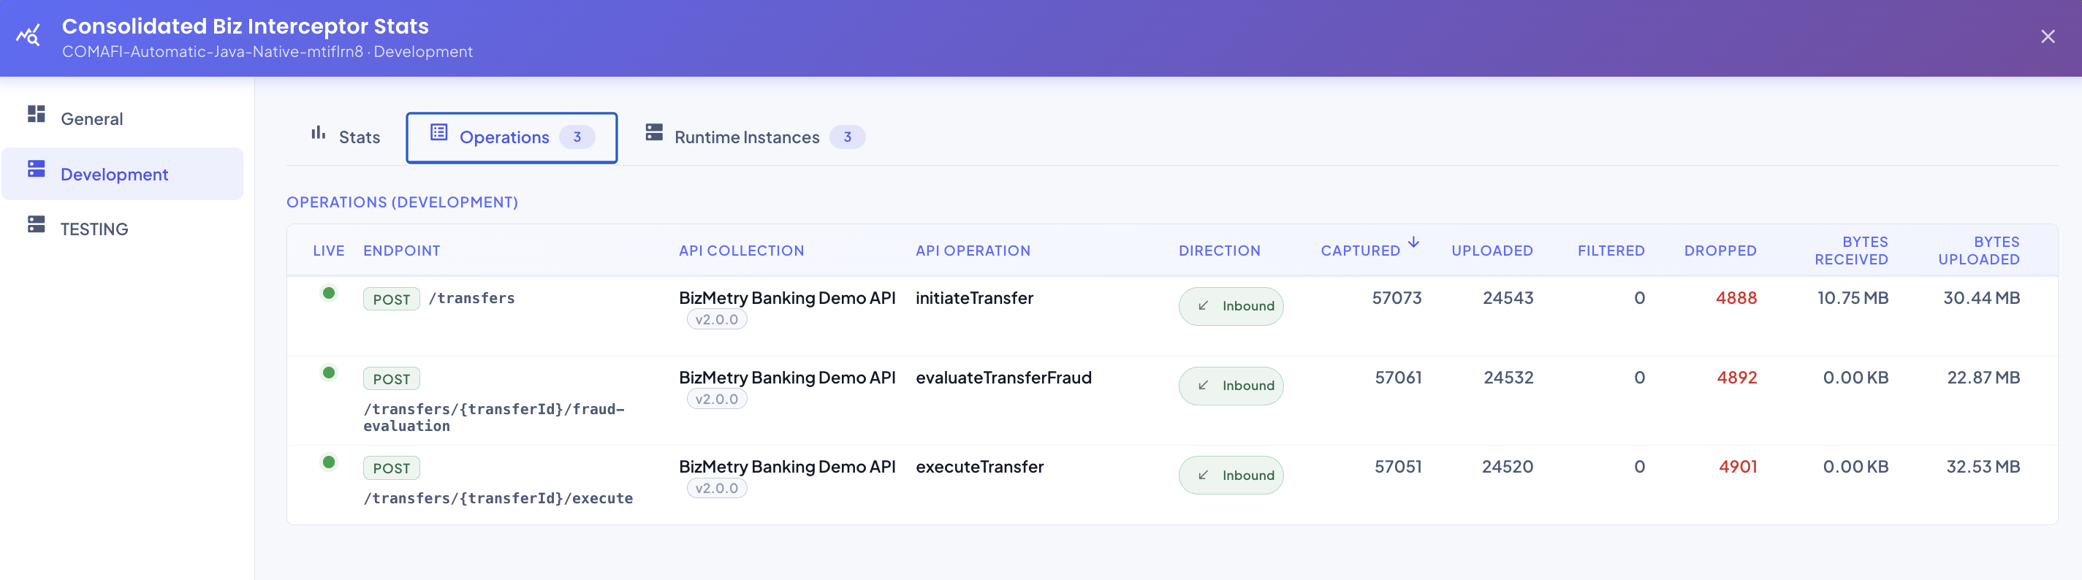Click the executeTransfer operation name
Image resolution: width=2082 pixels, height=580 pixels.
coord(979,467)
